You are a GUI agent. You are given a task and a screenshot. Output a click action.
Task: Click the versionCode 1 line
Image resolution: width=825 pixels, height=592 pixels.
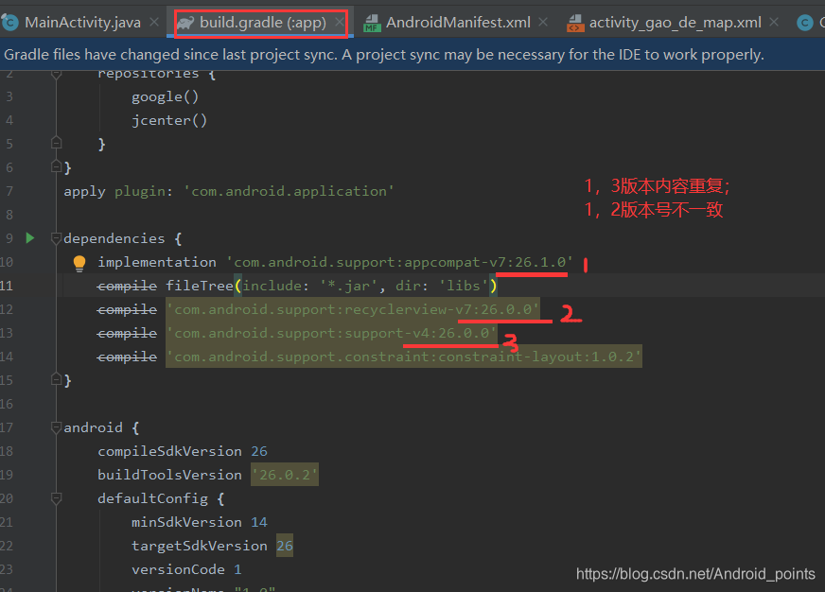tap(186, 569)
